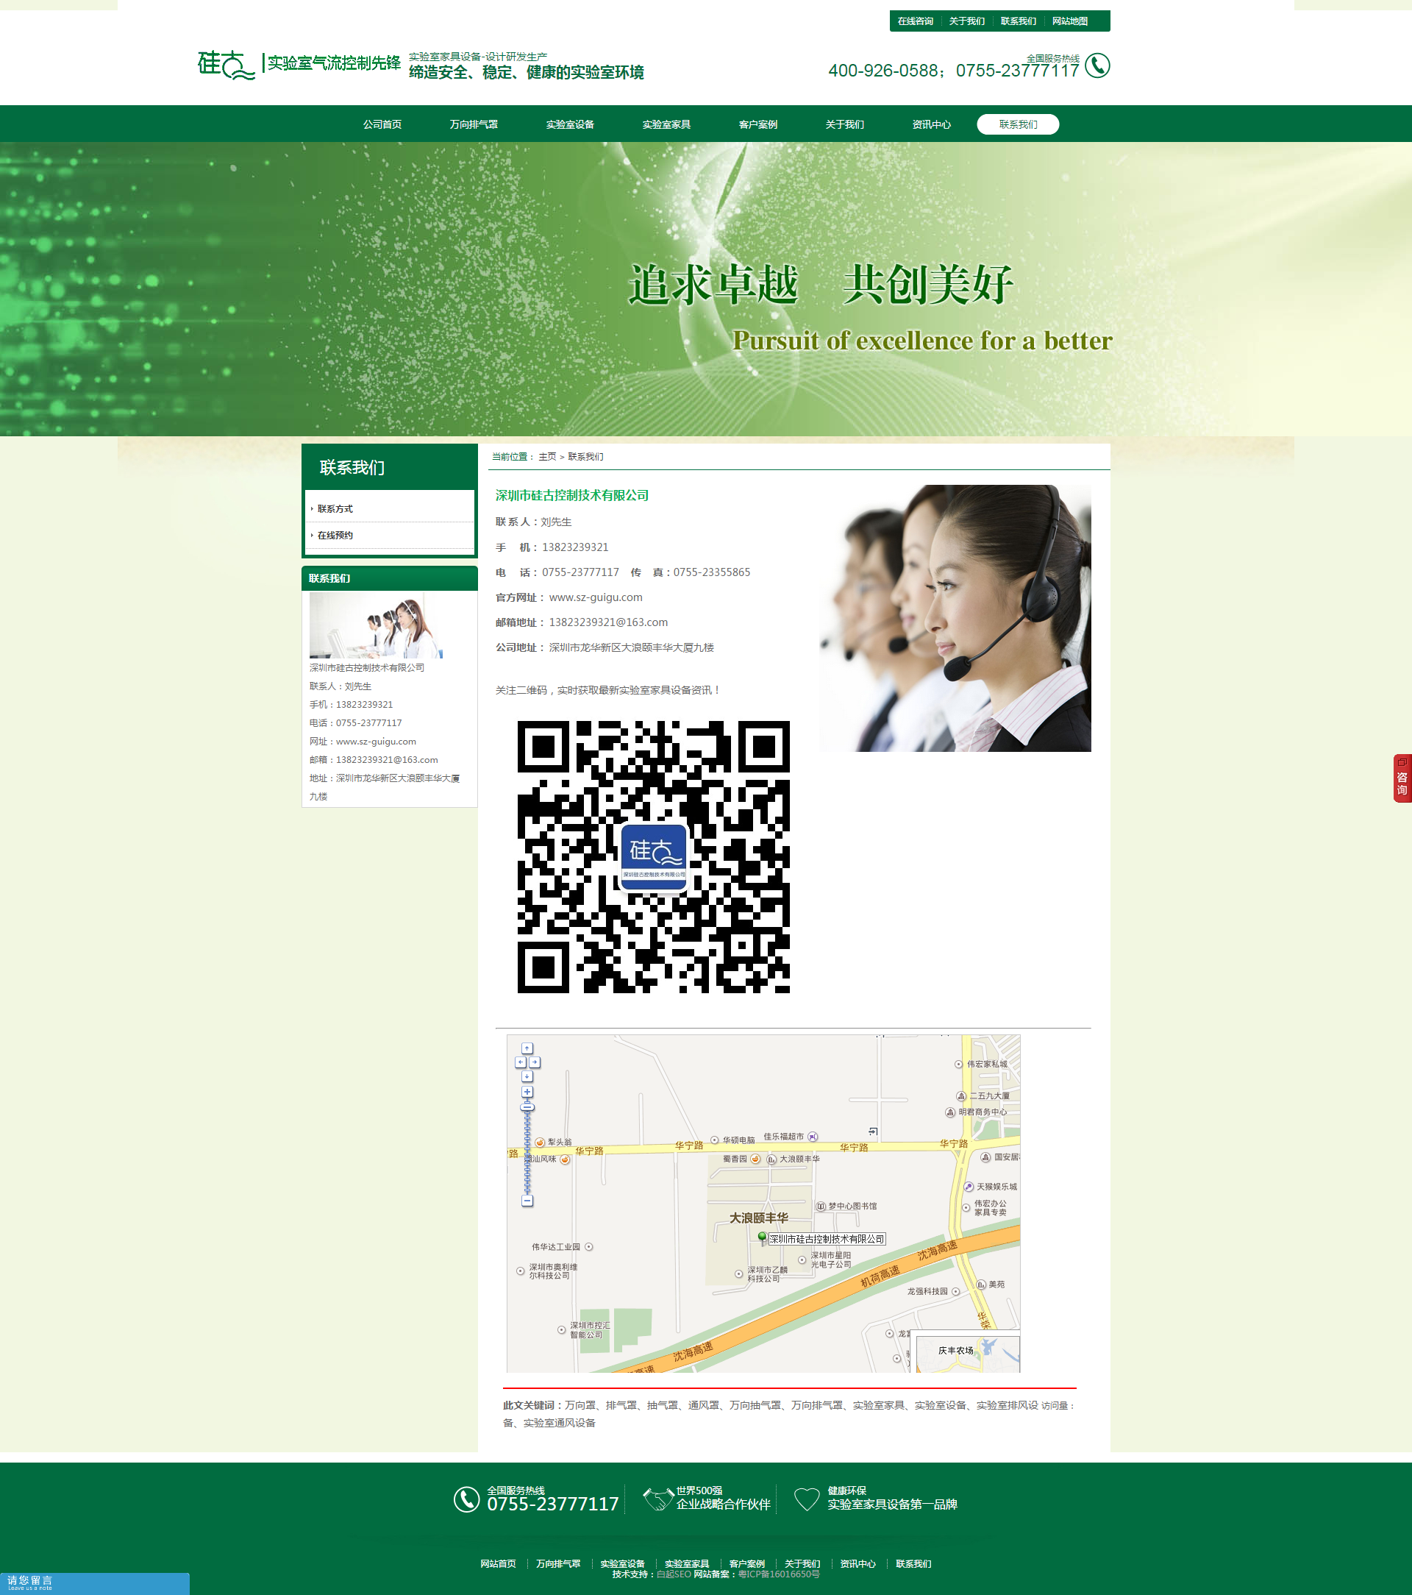1412x1595 pixels.
Task: Pan the map right with the arrow button
Action: pos(535,1062)
